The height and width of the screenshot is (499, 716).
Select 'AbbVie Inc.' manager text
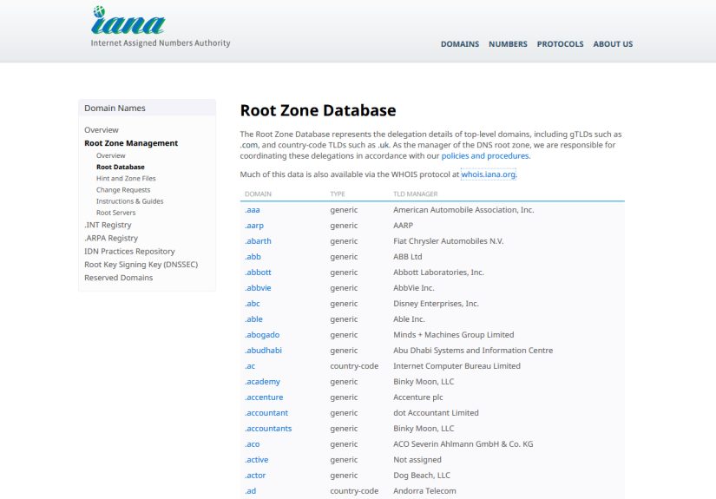coord(414,288)
